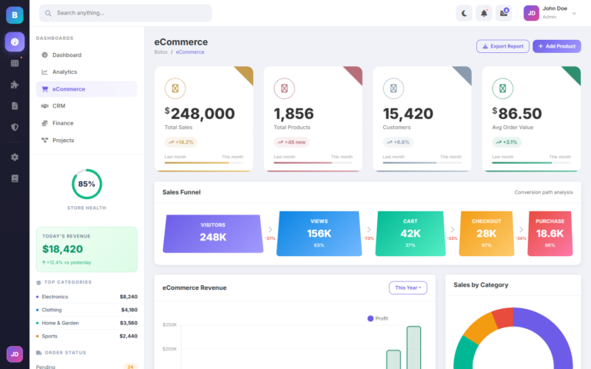Select Cart 42K funnel stage

pyautogui.click(x=410, y=234)
